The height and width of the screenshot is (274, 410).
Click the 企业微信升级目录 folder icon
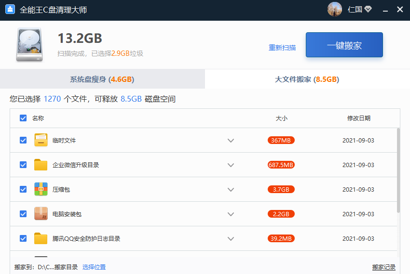(41, 165)
